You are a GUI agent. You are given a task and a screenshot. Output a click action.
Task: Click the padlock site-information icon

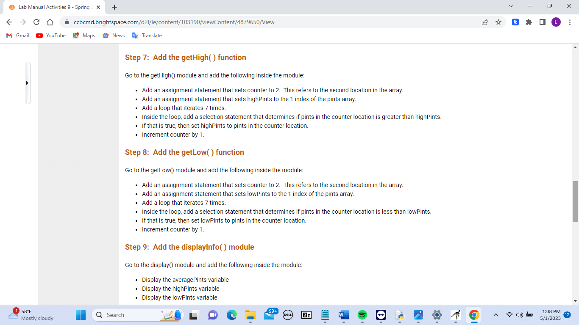68,22
